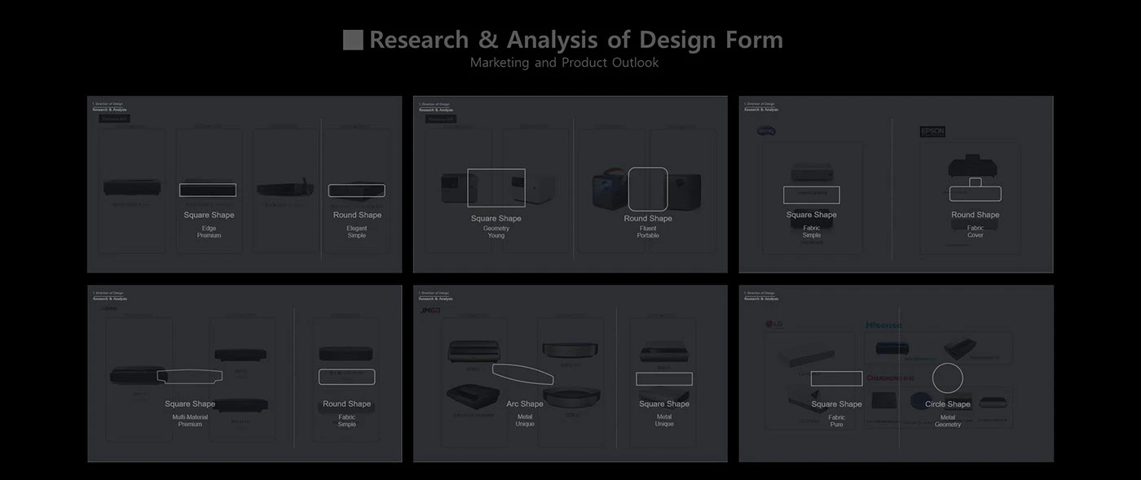Click "Arc Shape" heading in the JMGO slide
Viewport: 1141px width, 480px height.
point(525,404)
